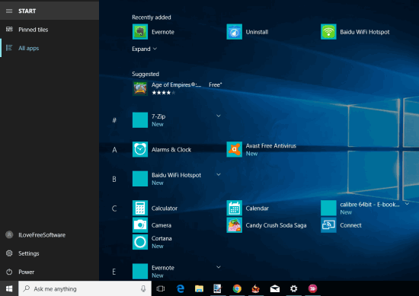Jump to letter index C
The image size is (419, 296).
(x=114, y=208)
